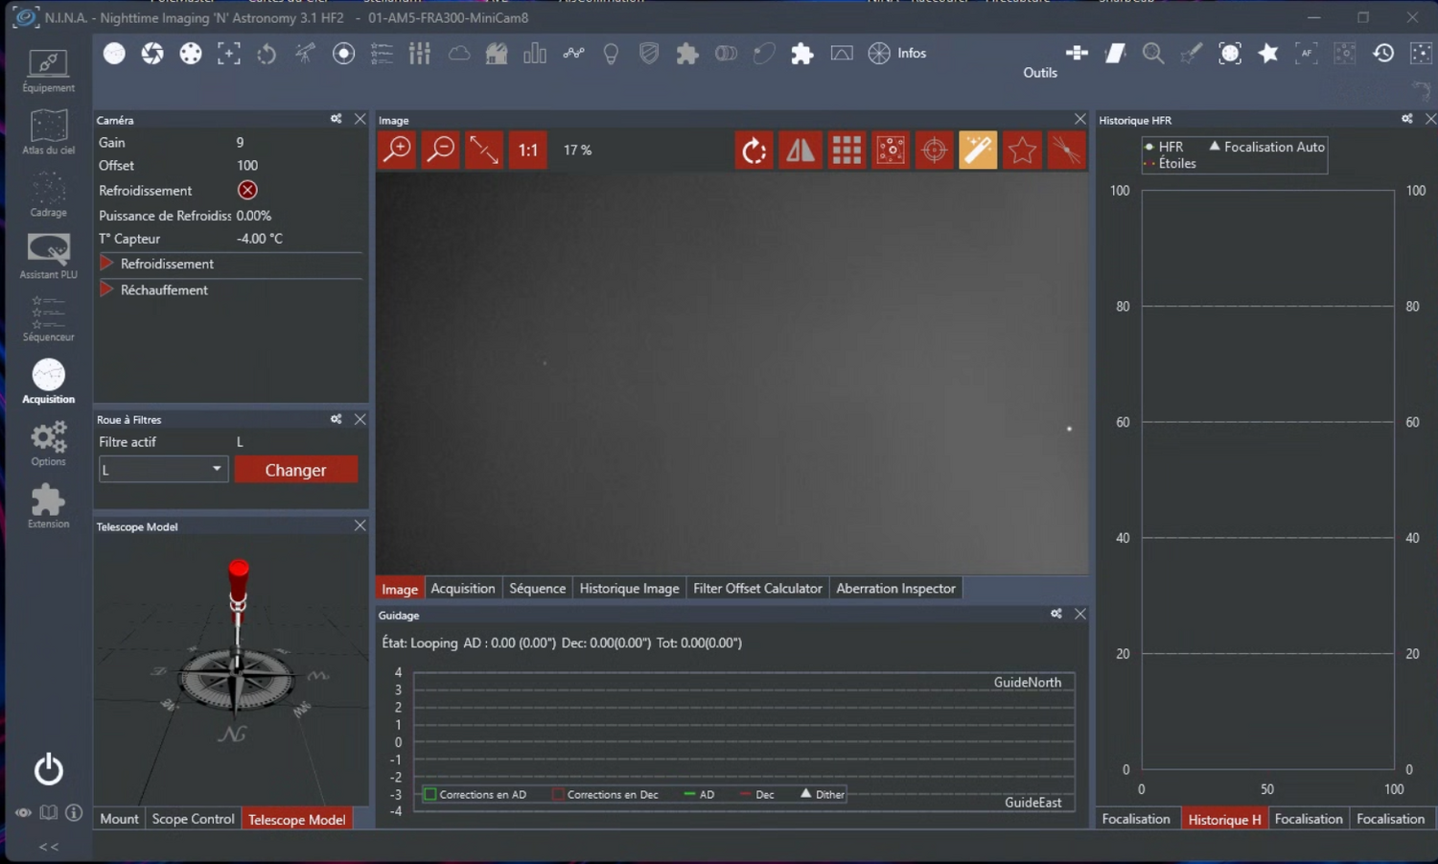Click the info circle icon at sidebar bottom

(74, 813)
